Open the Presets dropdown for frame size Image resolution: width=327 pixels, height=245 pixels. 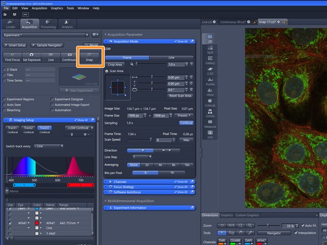[x=184, y=115]
